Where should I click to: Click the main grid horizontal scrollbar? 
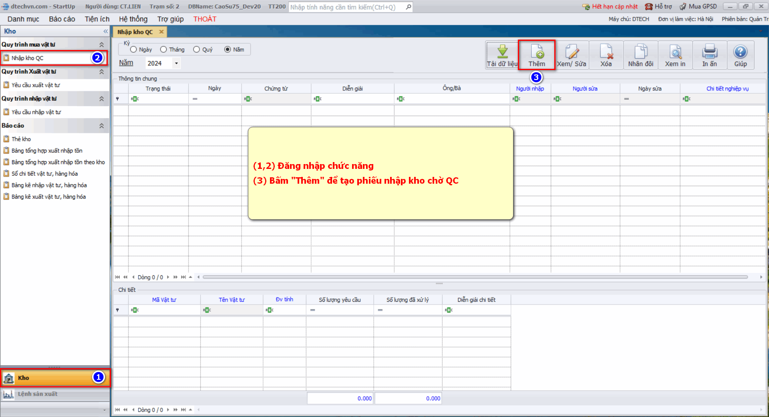475,277
